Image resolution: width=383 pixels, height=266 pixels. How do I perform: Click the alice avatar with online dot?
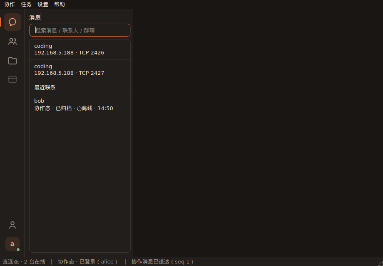click(x=12, y=244)
